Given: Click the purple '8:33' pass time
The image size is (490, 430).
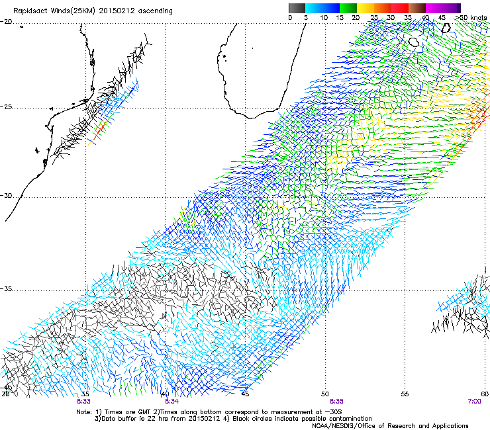Looking at the screenshot, I should (83, 402).
